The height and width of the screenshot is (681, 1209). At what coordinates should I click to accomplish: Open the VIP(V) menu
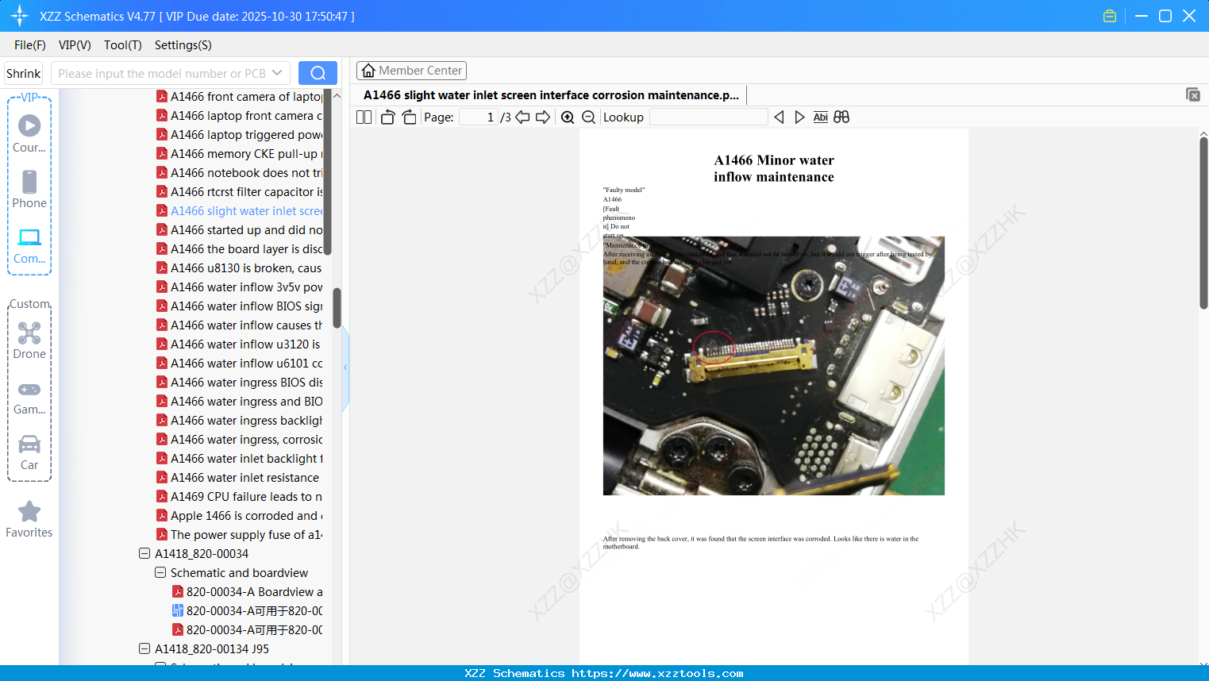point(75,45)
